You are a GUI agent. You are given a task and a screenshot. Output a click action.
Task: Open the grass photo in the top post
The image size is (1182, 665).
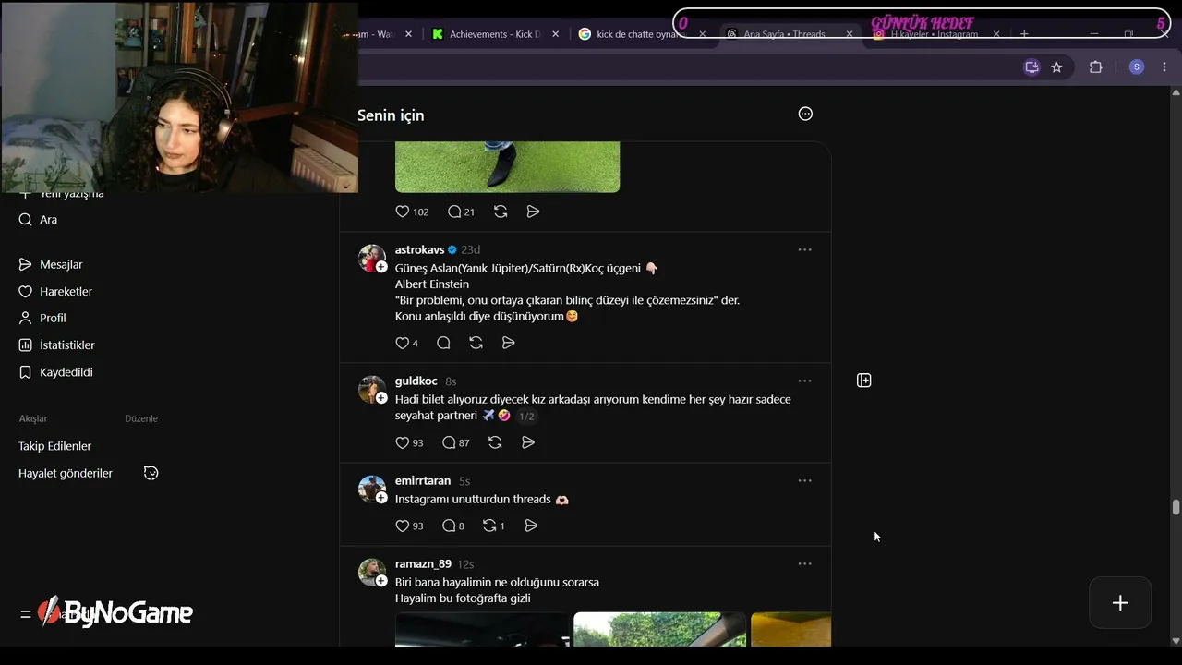(507, 167)
